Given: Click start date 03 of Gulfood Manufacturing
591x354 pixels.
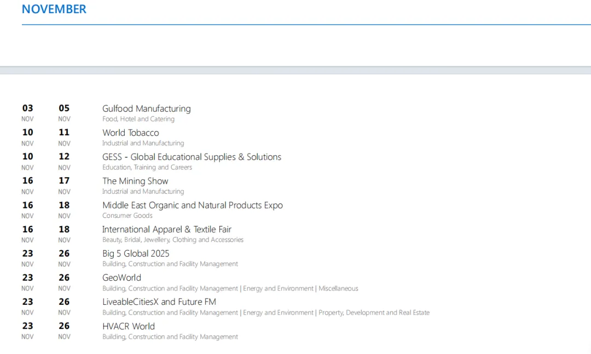Looking at the screenshot, I should click(x=27, y=108).
